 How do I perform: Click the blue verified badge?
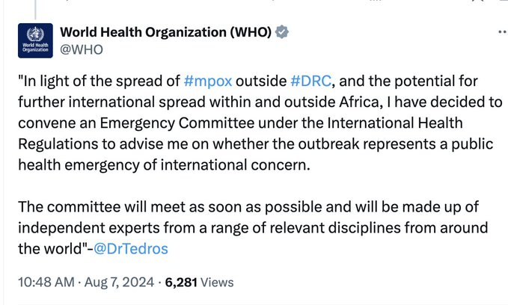282,32
